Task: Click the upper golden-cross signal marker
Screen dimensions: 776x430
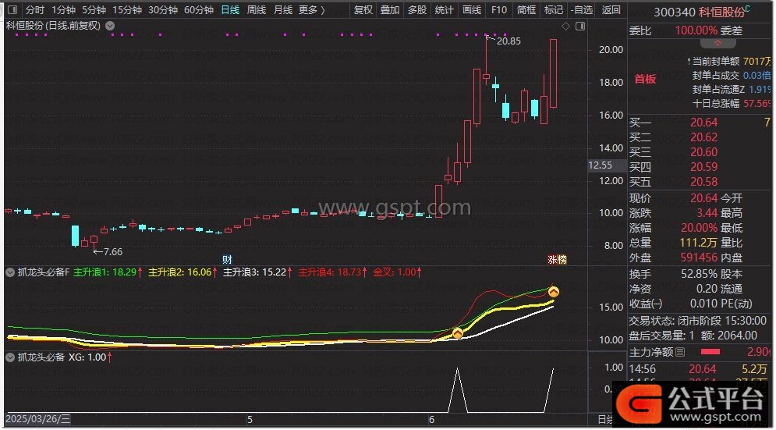Action: click(x=553, y=292)
